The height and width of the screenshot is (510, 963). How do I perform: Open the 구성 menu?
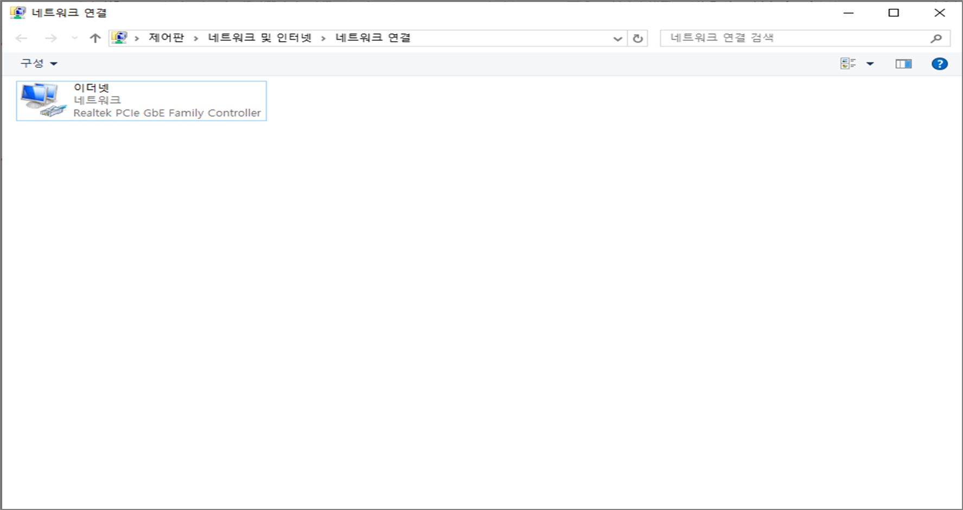39,63
